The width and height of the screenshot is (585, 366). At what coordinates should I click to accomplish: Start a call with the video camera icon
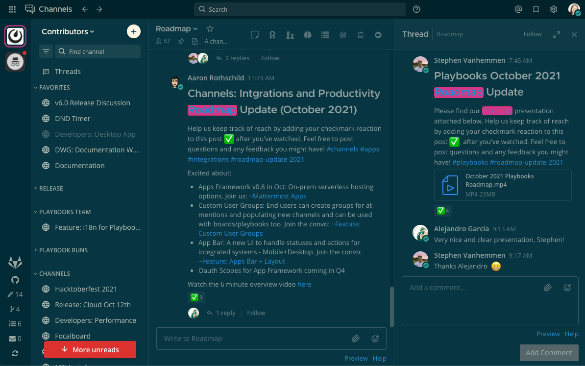(x=378, y=35)
